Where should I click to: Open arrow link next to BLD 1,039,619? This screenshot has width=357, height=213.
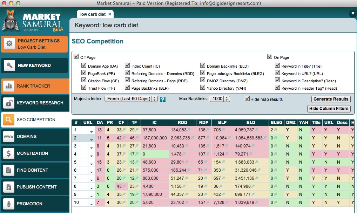click(257, 202)
